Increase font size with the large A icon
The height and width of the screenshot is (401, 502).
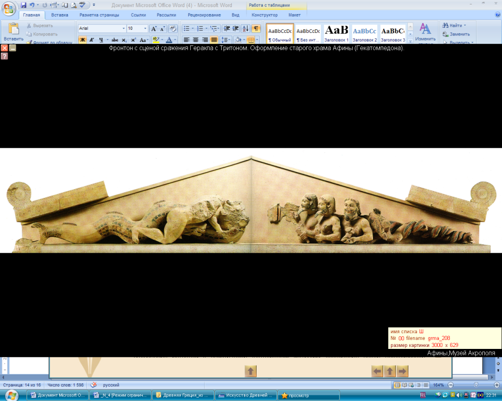click(x=154, y=29)
